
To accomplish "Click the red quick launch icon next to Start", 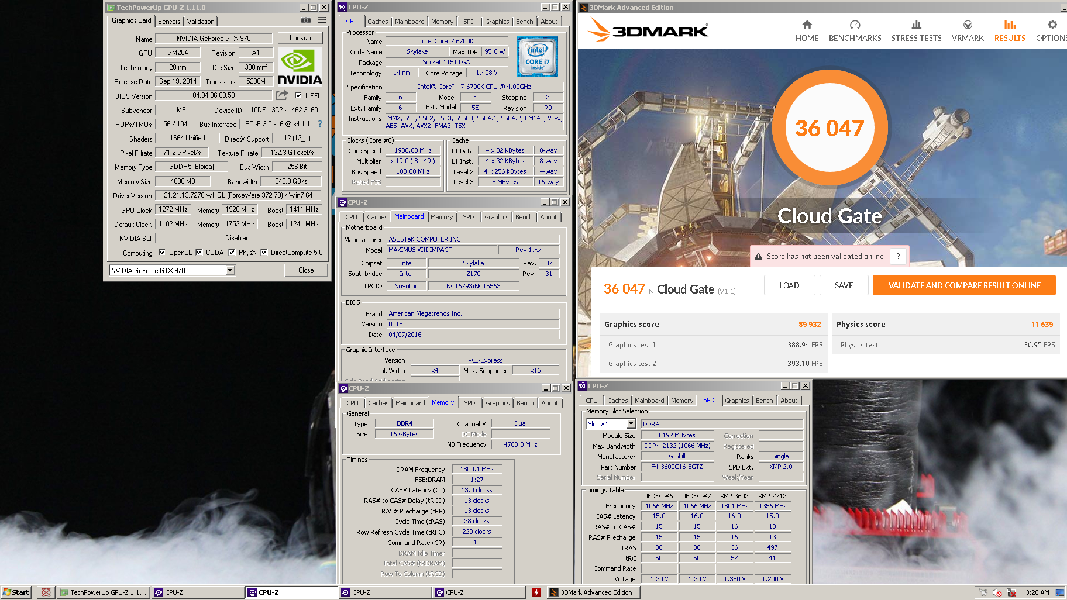I will click(x=46, y=592).
